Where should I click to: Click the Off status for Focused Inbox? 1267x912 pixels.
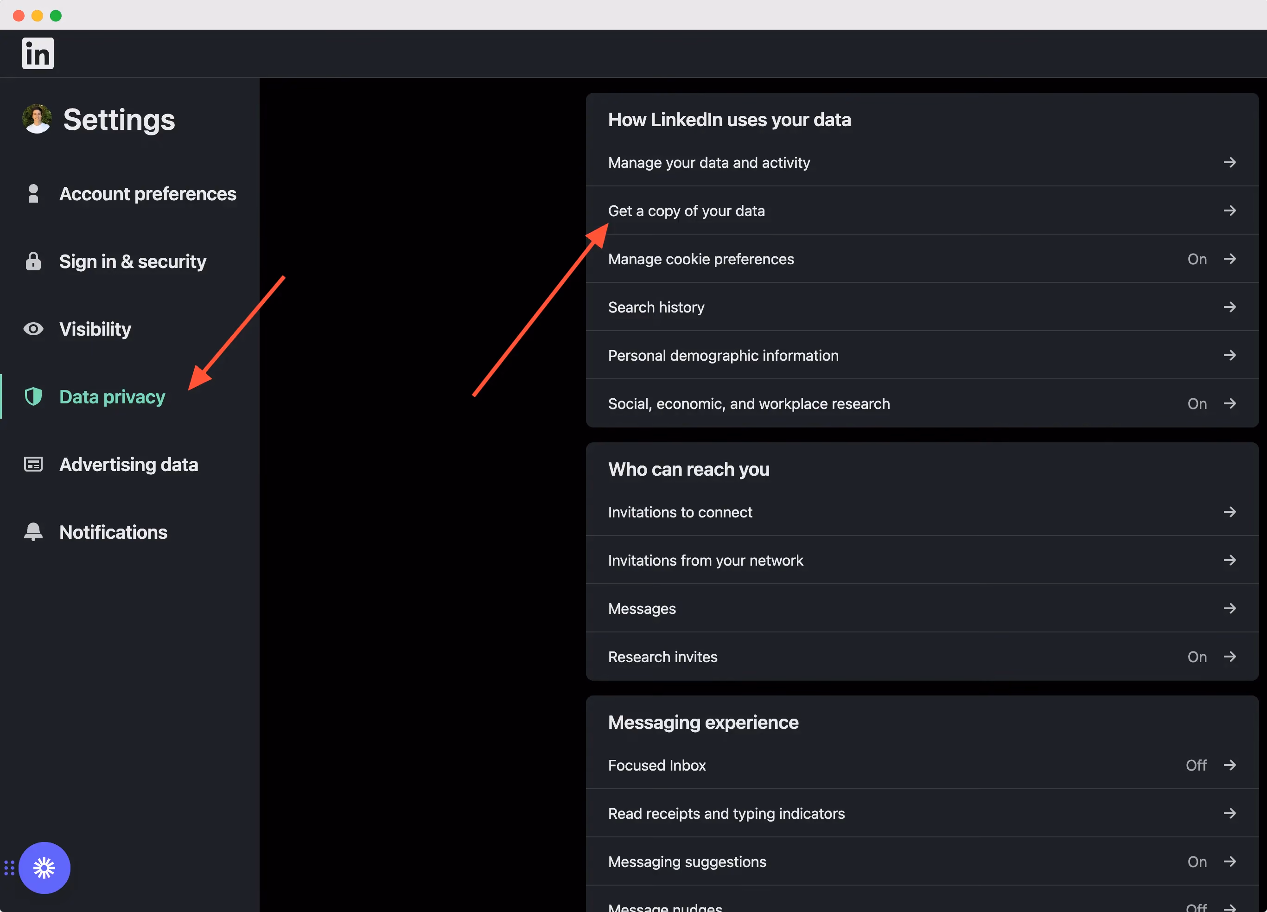1196,765
